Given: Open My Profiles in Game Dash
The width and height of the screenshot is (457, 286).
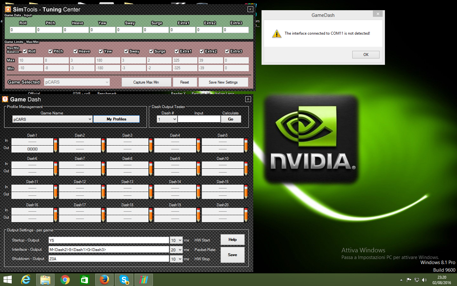Looking at the screenshot, I should tap(116, 119).
